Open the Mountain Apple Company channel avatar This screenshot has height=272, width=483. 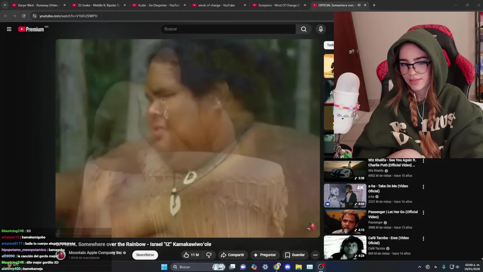(61, 255)
